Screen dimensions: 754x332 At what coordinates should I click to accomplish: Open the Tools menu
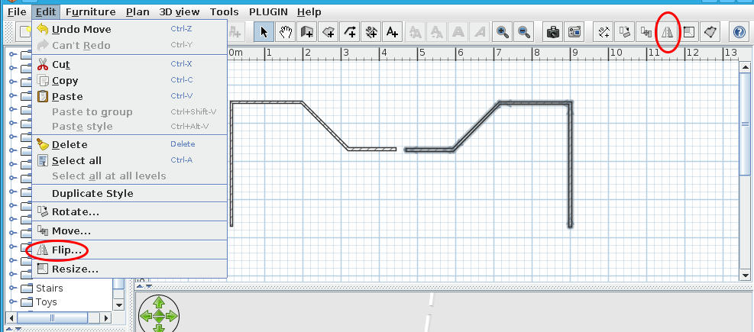click(x=224, y=12)
